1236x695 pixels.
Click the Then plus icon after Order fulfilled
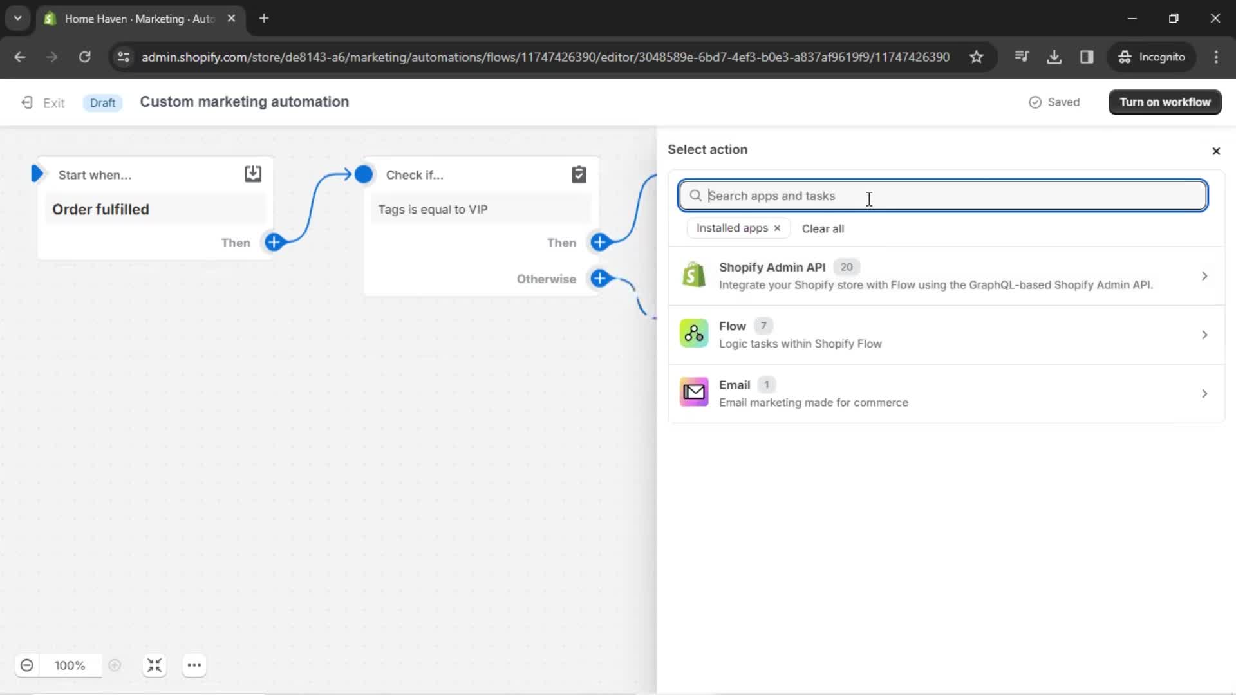[275, 243]
